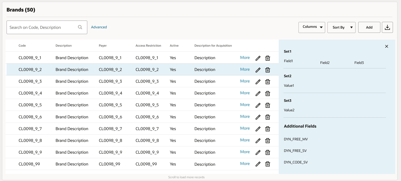
Task: Close the details side panel
Action: tap(386, 46)
